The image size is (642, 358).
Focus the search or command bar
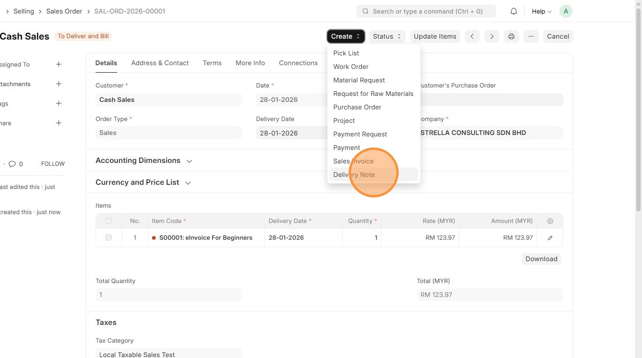426,11
